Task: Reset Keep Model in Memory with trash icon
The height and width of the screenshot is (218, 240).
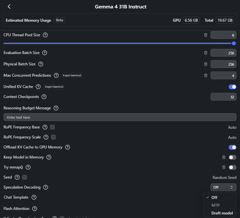Action: [x=224, y=158]
